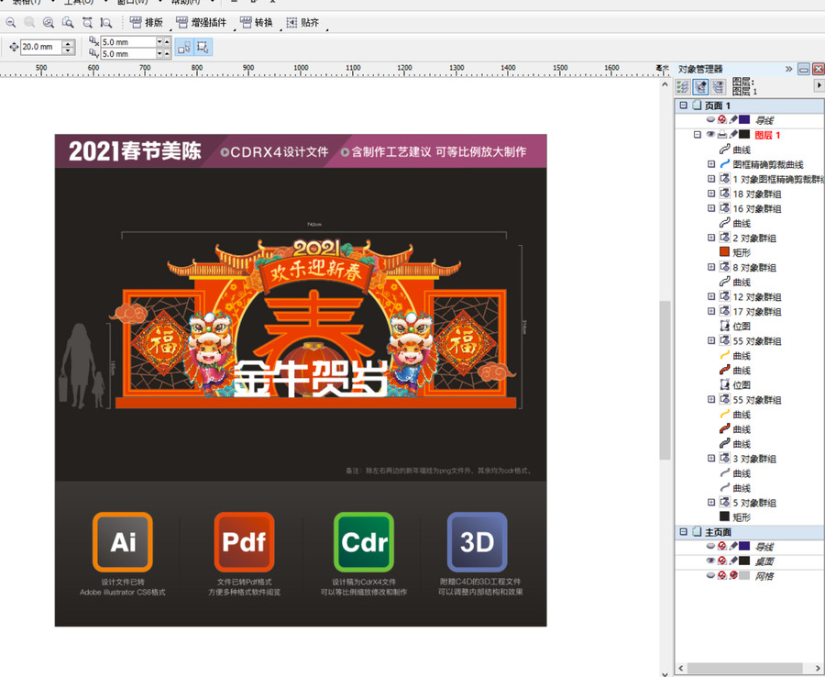Viewport: 825px width, 677px height.
Task: Collapse the 对象管理器 docker with double chevron
Action: (x=788, y=69)
